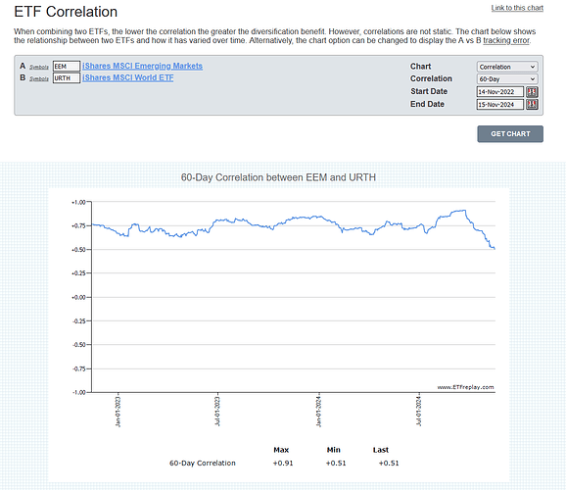
Task: Click the Symbols link for ETF A
Action: coord(39,68)
